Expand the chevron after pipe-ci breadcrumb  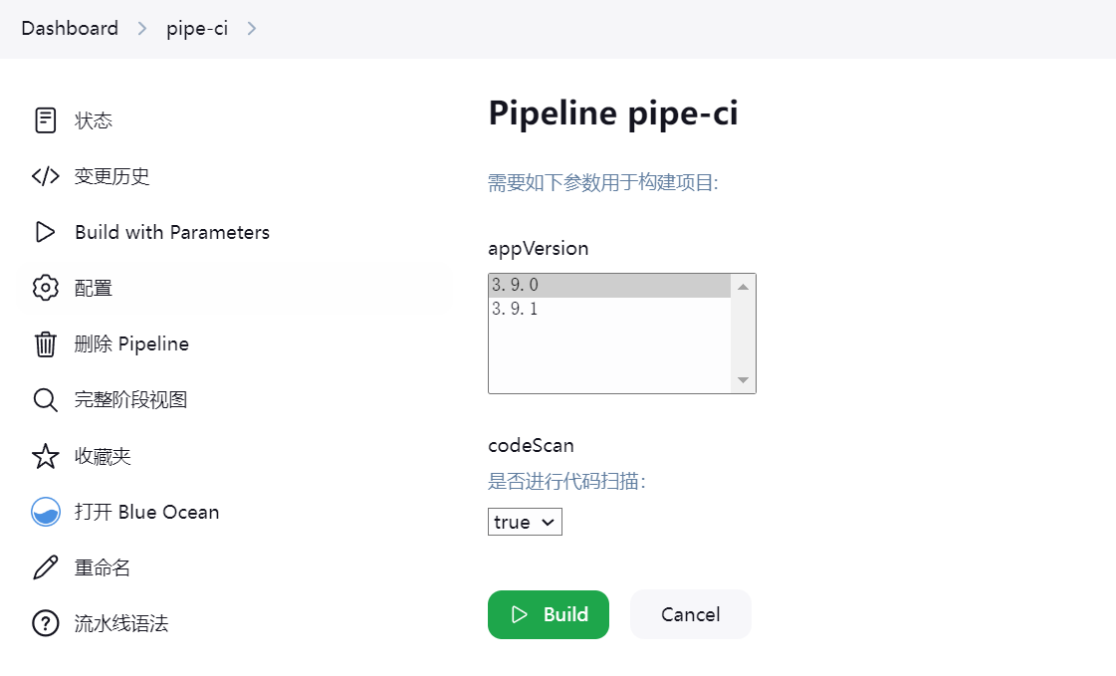[251, 29]
